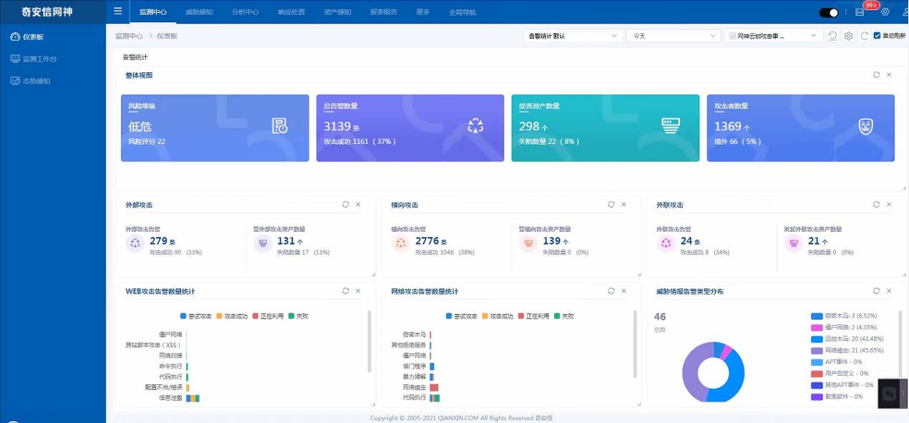Toggle the dark mode switch in the header

click(x=828, y=11)
